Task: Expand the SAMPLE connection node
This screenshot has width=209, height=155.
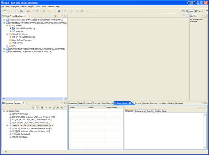Action: (x=7, y=125)
